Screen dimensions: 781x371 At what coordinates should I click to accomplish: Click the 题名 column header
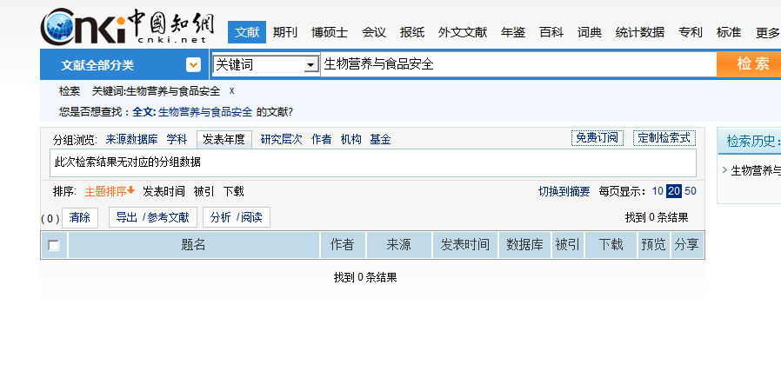194,245
